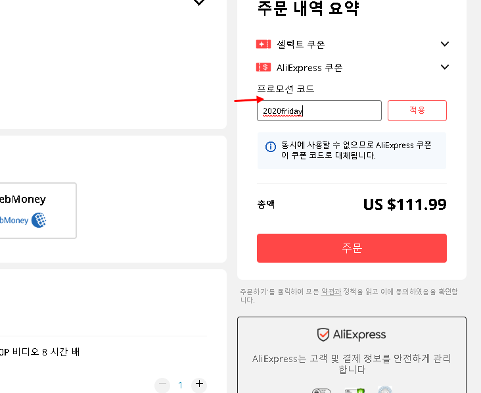
Task: Click the blue info circle icon
Action: [270, 147]
